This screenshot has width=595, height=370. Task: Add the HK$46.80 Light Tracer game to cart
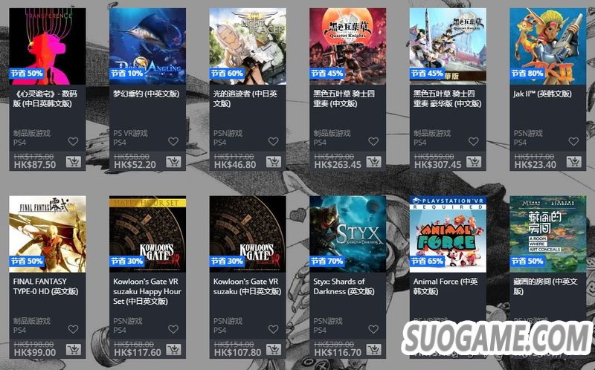tap(273, 162)
